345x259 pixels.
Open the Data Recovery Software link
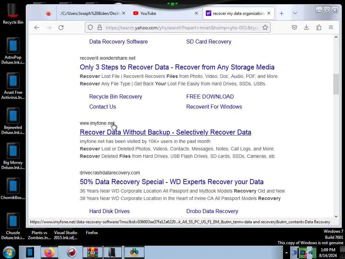pyautogui.click(x=118, y=41)
